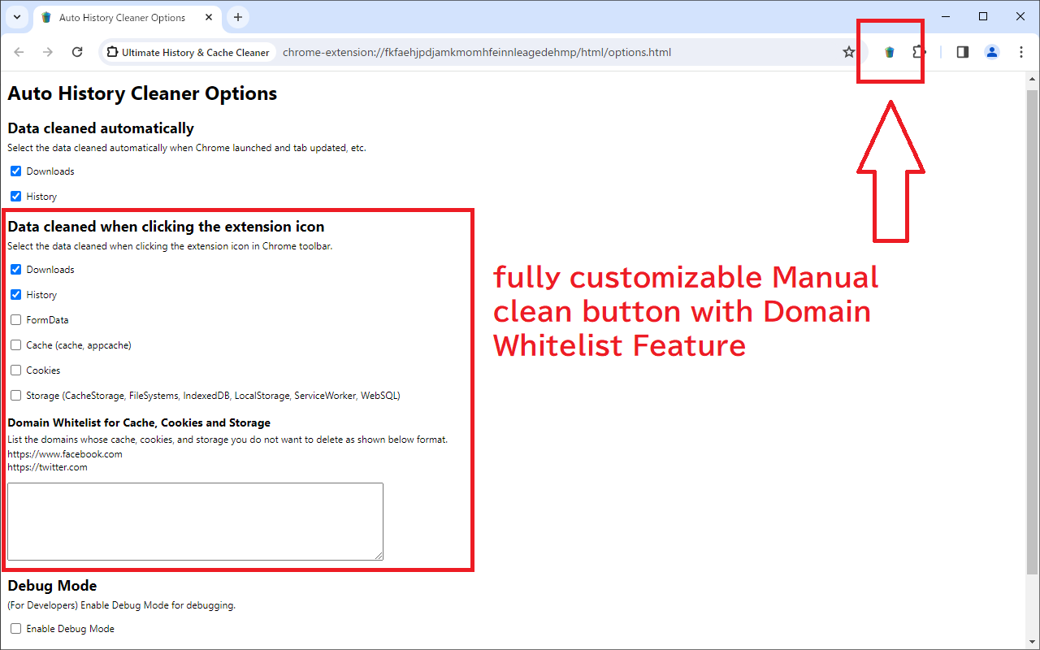This screenshot has width=1040, height=650.
Task: Uncheck automatic History cleaning checkbox
Action: click(x=16, y=197)
